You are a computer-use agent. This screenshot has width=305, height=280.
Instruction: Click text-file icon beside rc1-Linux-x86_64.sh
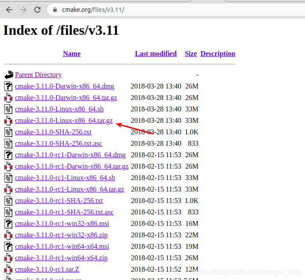click(x=8, y=178)
